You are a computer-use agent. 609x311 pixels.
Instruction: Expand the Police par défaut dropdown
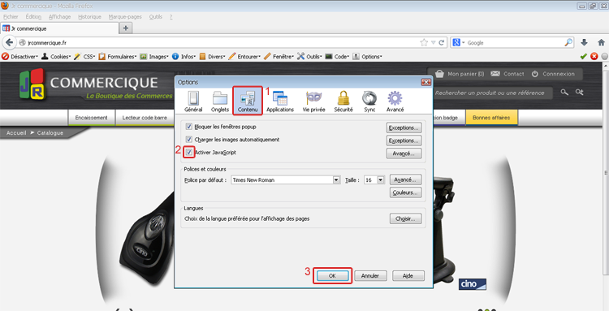tap(337, 180)
